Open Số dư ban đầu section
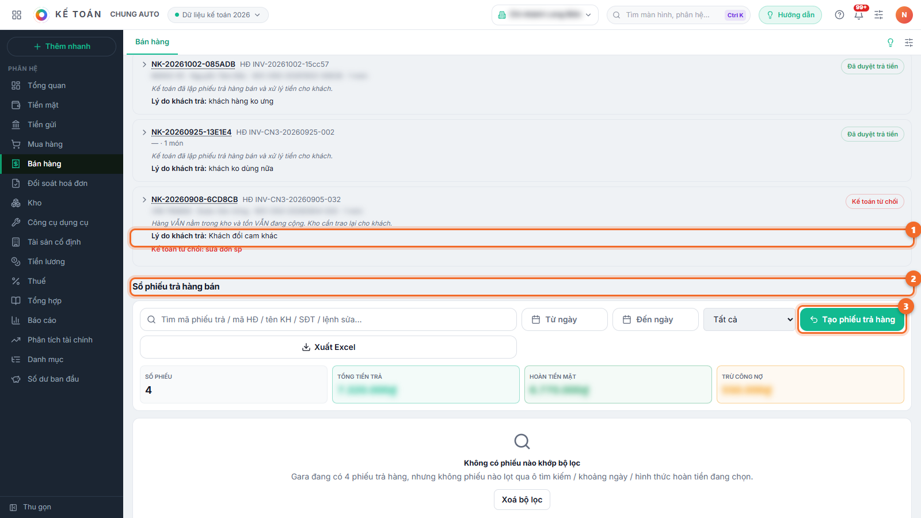The image size is (921, 518). coord(62,379)
